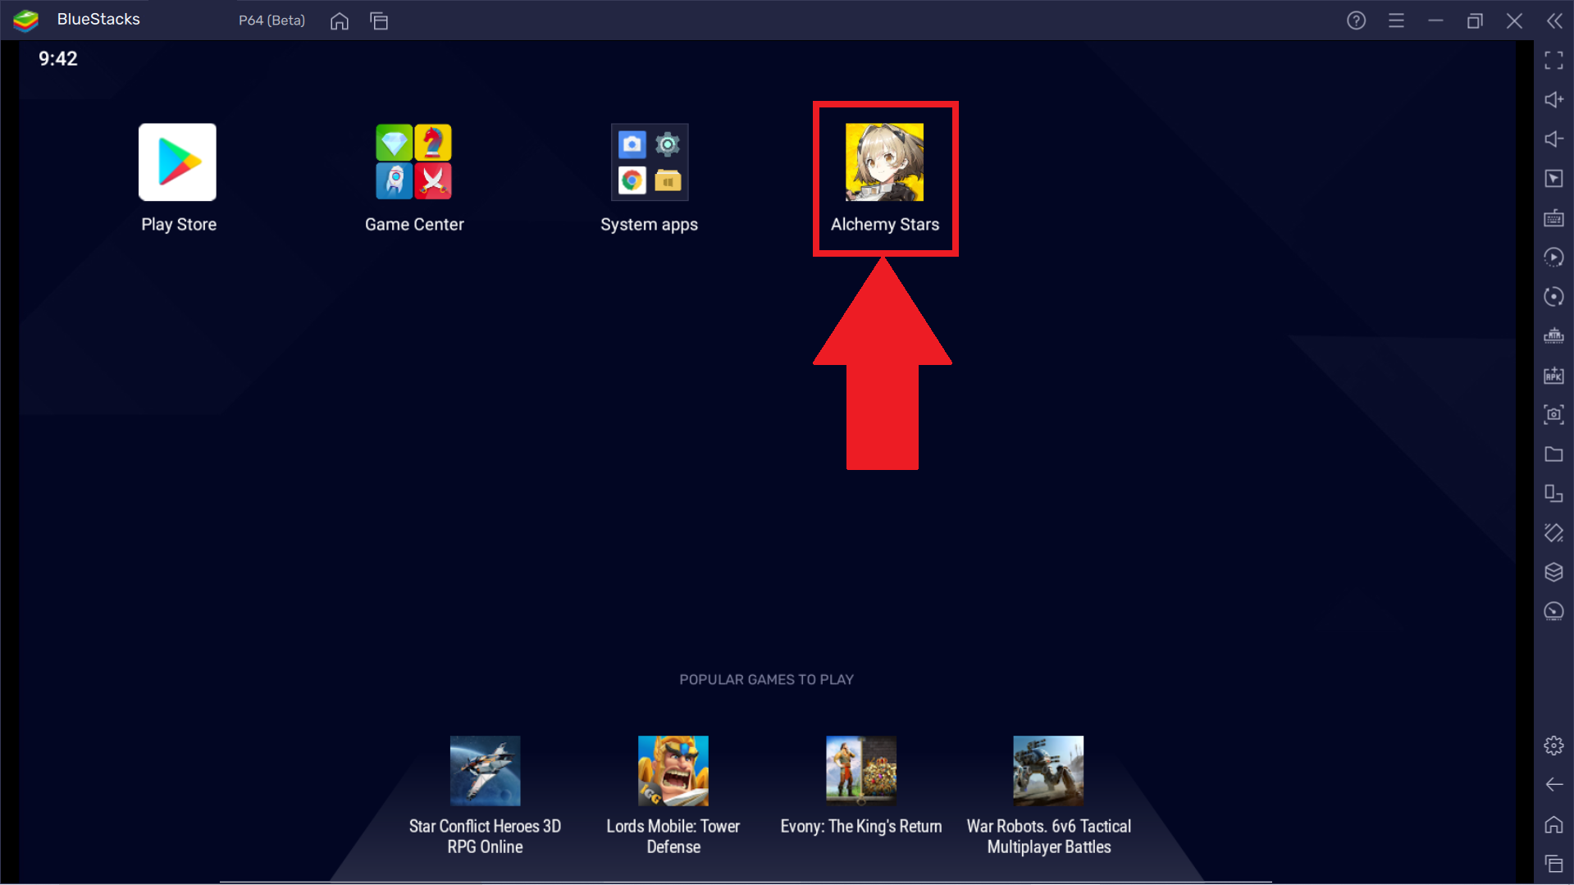Open the memory trim sidebar icon
Viewport: 1574px width, 885px height.
(1553, 336)
